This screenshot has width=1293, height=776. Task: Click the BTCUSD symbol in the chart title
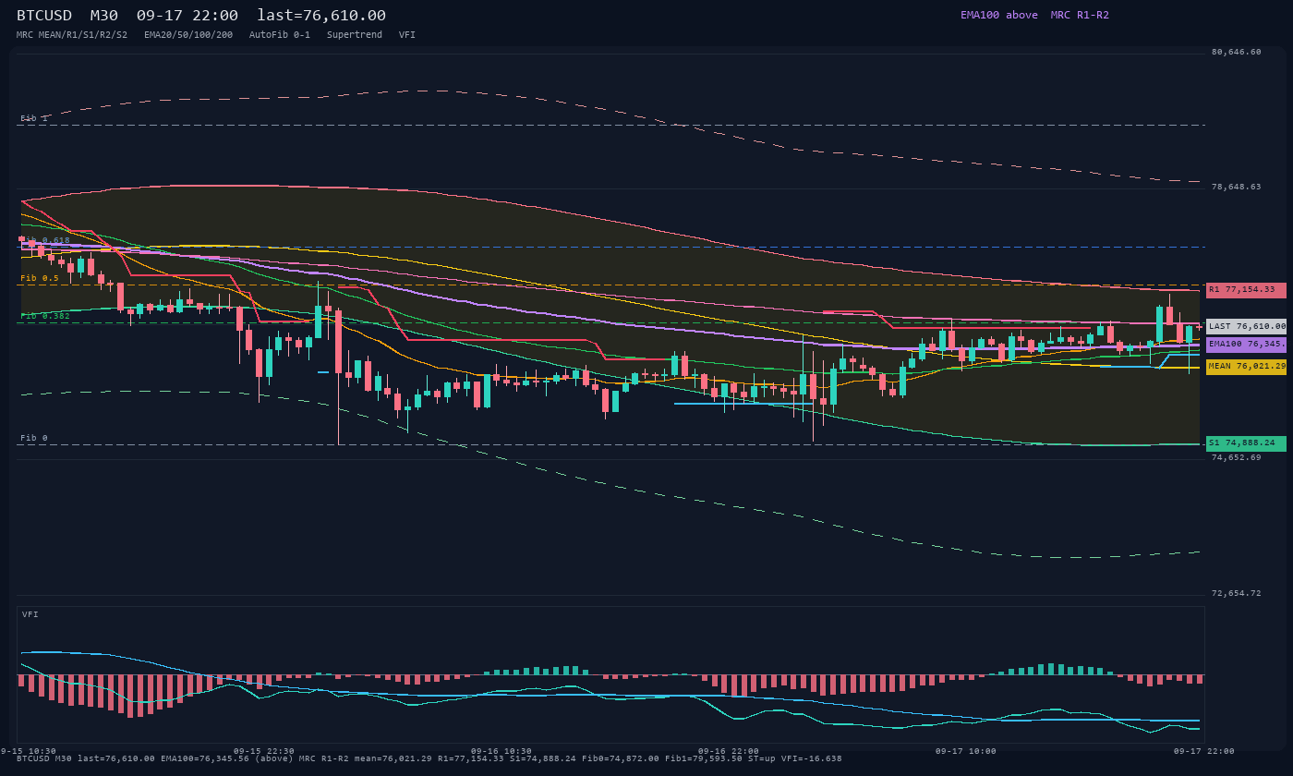[x=44, y=15]
